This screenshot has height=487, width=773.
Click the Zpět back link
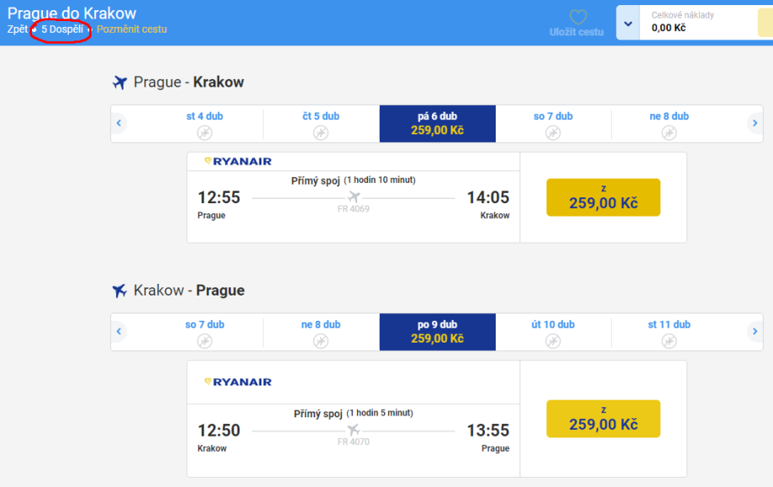[17, 29]
